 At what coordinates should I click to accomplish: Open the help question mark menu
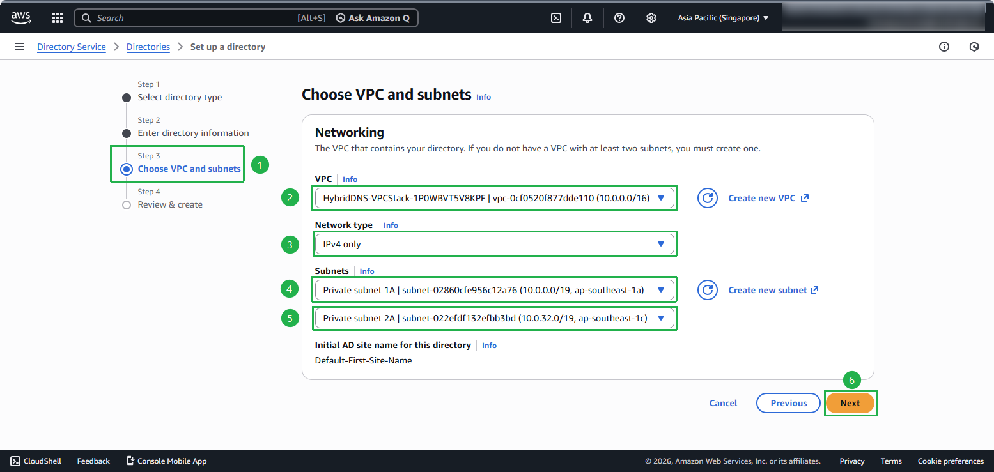619,18
